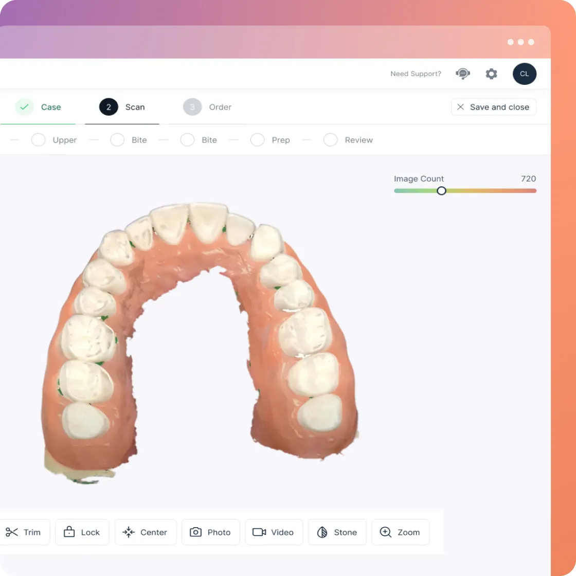Click the three-dots window menu
576x576 pixels.
point(520,42)
